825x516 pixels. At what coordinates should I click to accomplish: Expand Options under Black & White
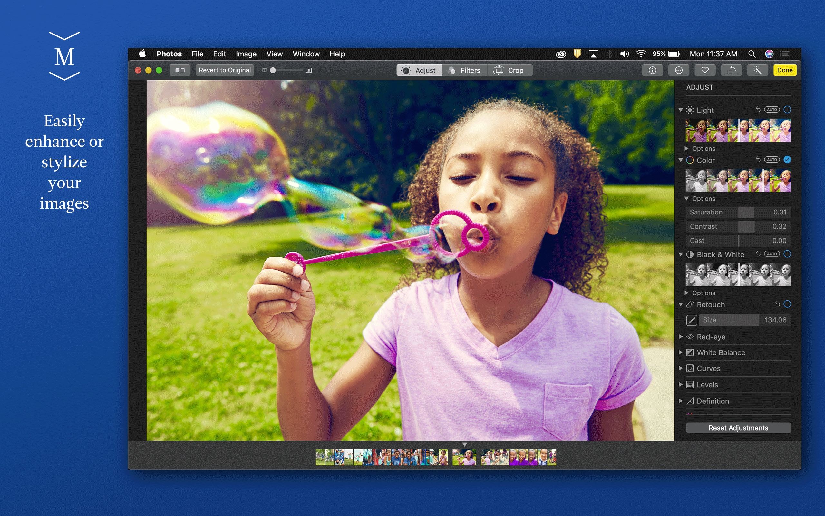tap(687, 293)
